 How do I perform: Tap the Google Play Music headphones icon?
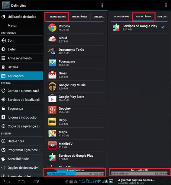52,87
